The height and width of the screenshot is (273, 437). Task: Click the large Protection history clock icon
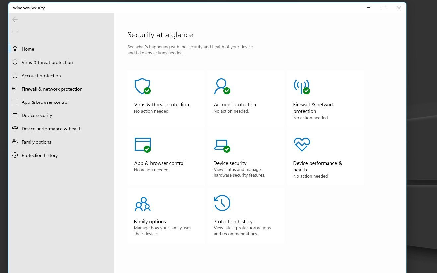click(222, 203)
